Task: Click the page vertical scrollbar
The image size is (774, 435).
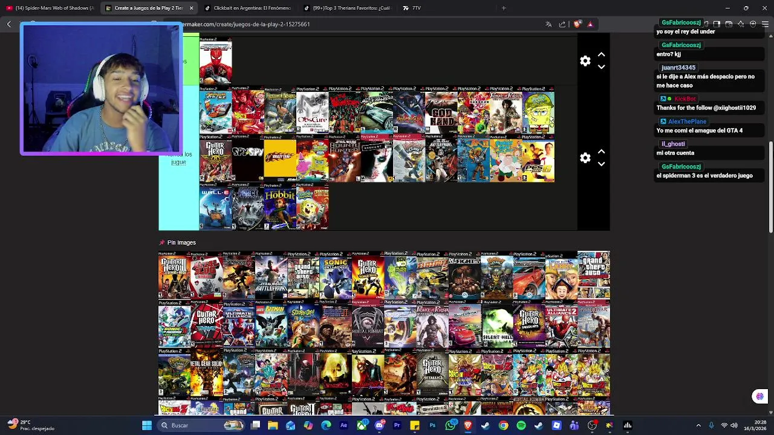Action: click(x=770, y=187)
